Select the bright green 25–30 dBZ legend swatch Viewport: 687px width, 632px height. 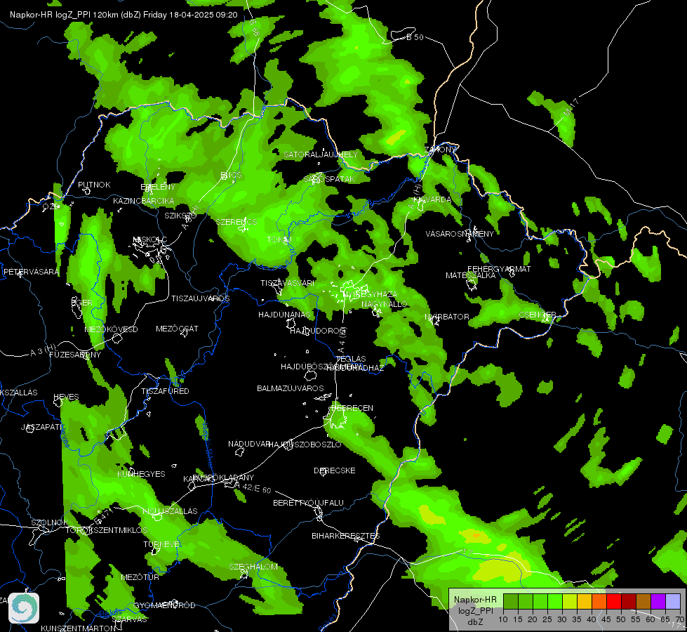(555, 602)
